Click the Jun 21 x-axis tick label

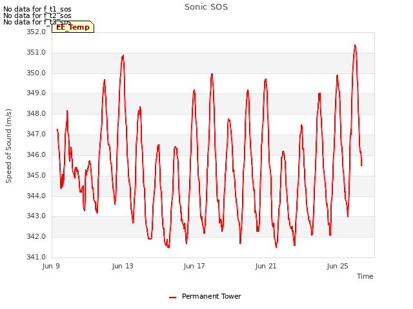[266, 266]
